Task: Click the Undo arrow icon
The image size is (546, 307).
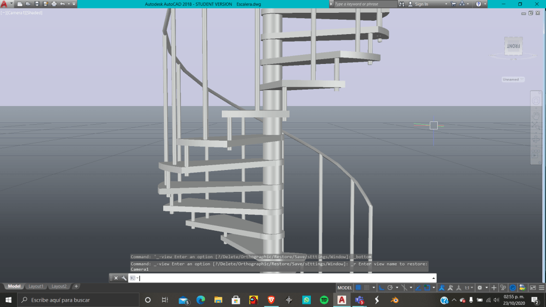Action: tap(63, 4)
